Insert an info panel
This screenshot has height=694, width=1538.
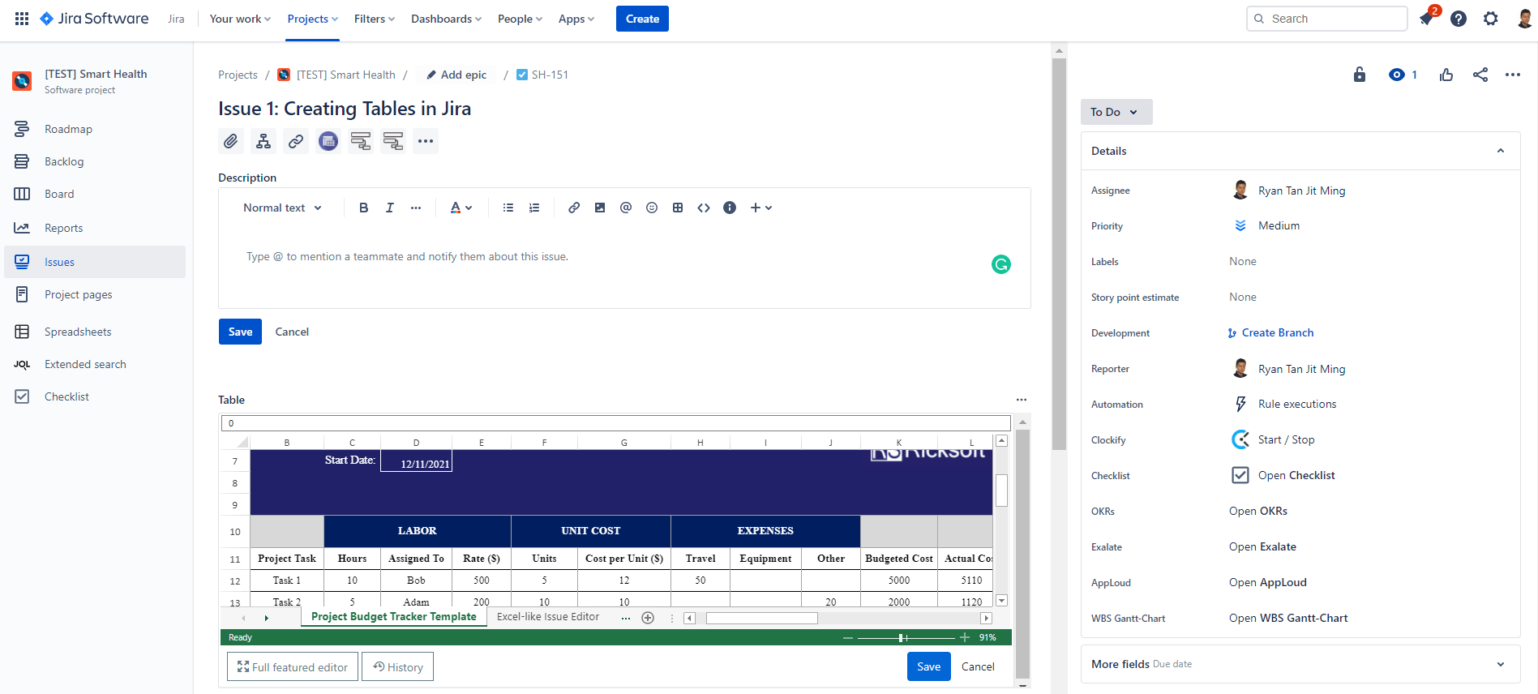[730, 208]
